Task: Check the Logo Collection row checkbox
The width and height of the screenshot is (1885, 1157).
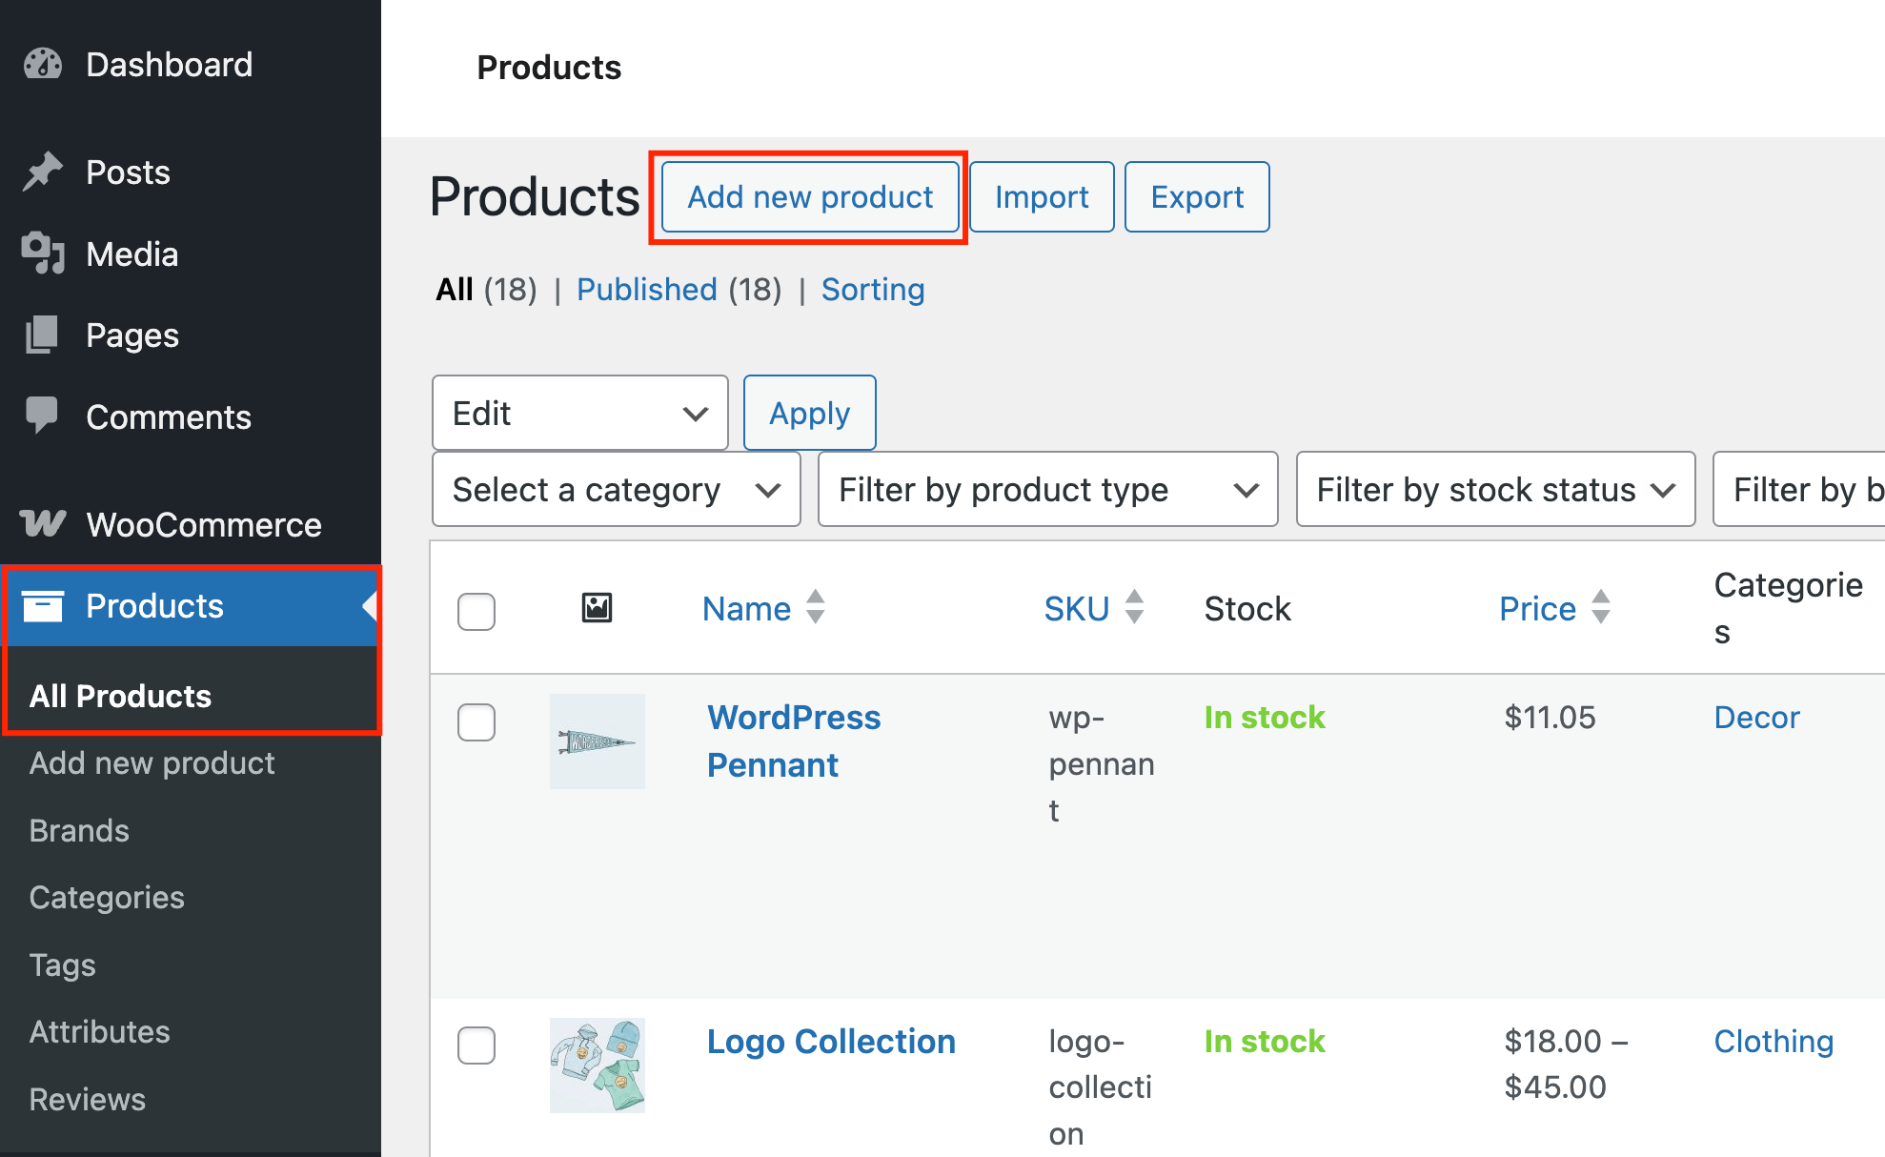Action: pyautogui.click(x=476, y=1045)
